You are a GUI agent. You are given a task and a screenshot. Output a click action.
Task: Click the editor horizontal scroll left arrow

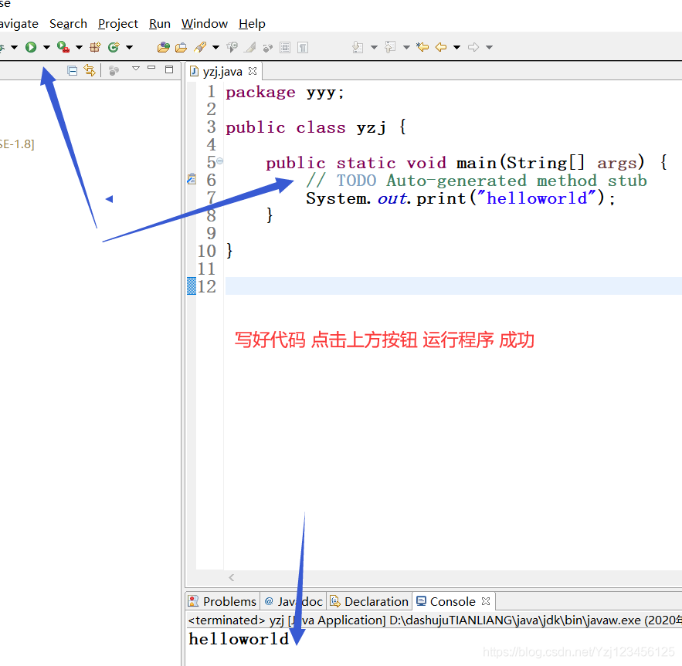click(232, 577)
